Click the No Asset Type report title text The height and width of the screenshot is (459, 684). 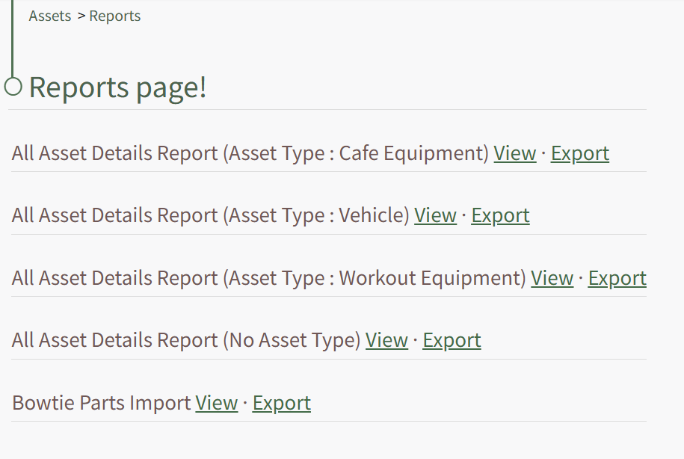pyautogui.click(x=186, y=340)
